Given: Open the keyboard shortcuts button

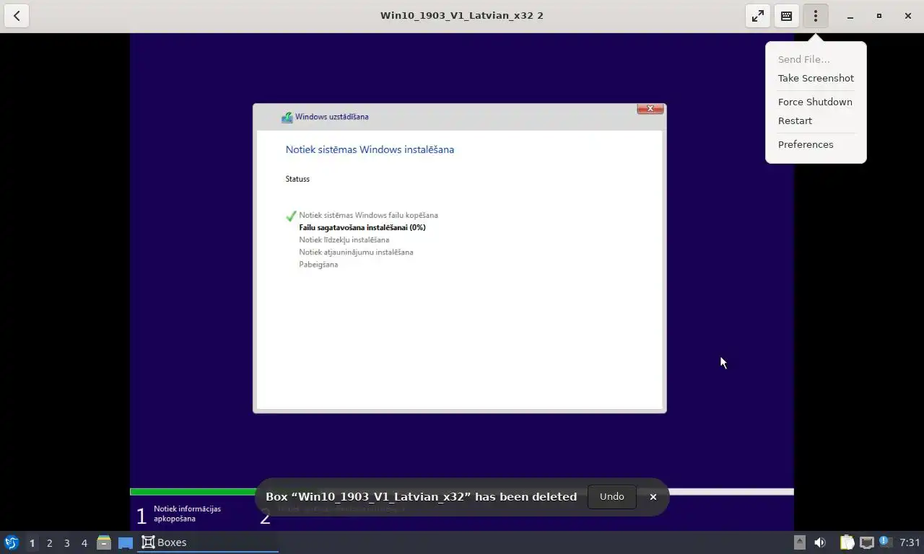Looking at the screenshot, I should (x=787, y=15).
